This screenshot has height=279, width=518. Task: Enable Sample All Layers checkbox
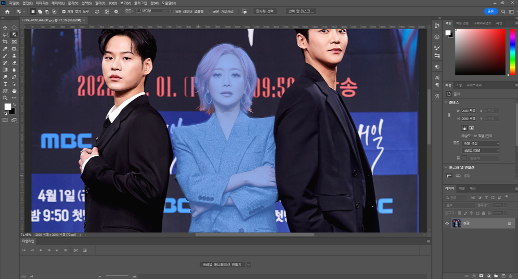pyautogui.click(x=172, y=11)
